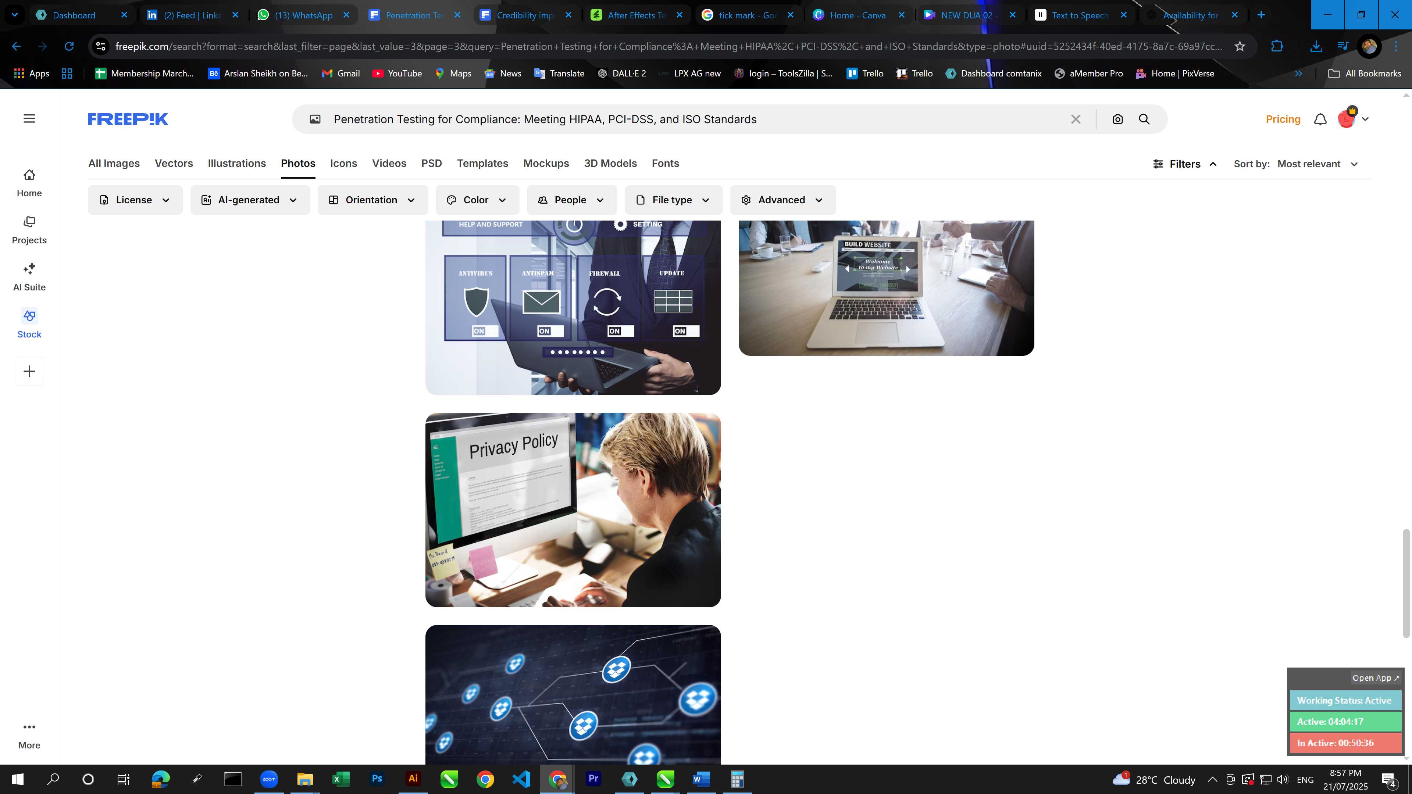Open the Dropbox network image thumbnail

[573, 694]
